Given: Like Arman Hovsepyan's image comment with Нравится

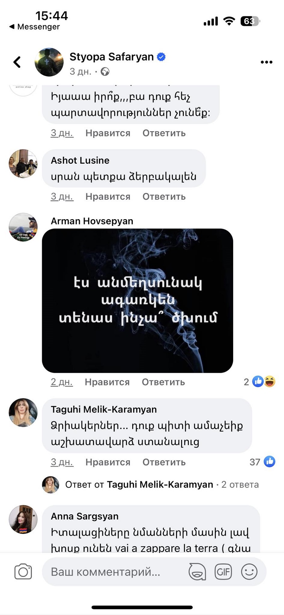Looking at the screenshot, I should coord(107,382).
